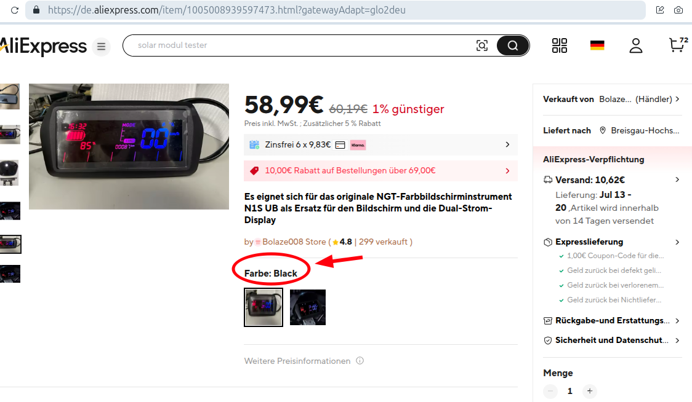Open the Rückgabe-und Erstattungs policy row
This screenshot has height=402, width=692.
612,320
